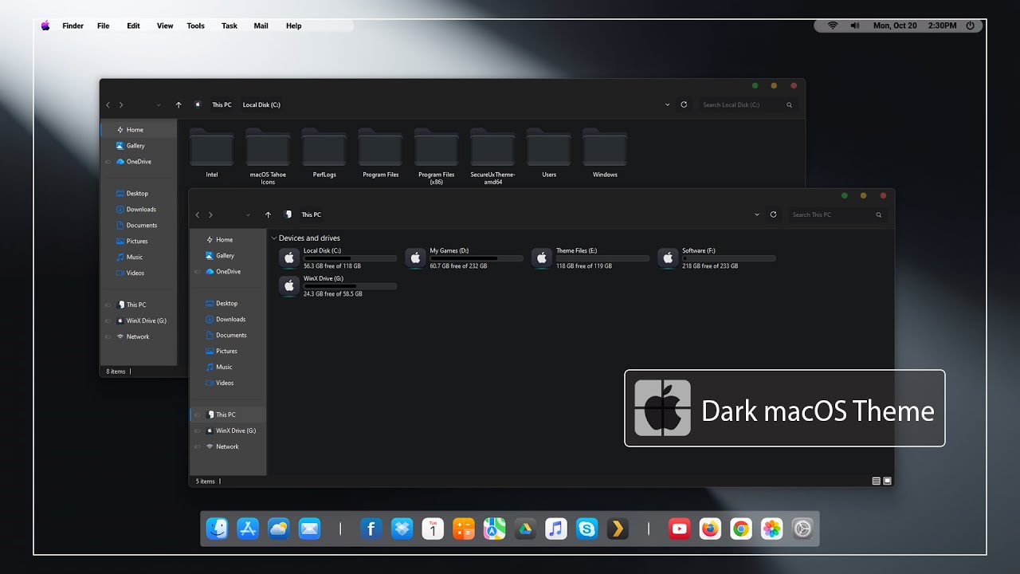Expand address history dropdown in This PC window
The image size is (1020, 574).
757,214
